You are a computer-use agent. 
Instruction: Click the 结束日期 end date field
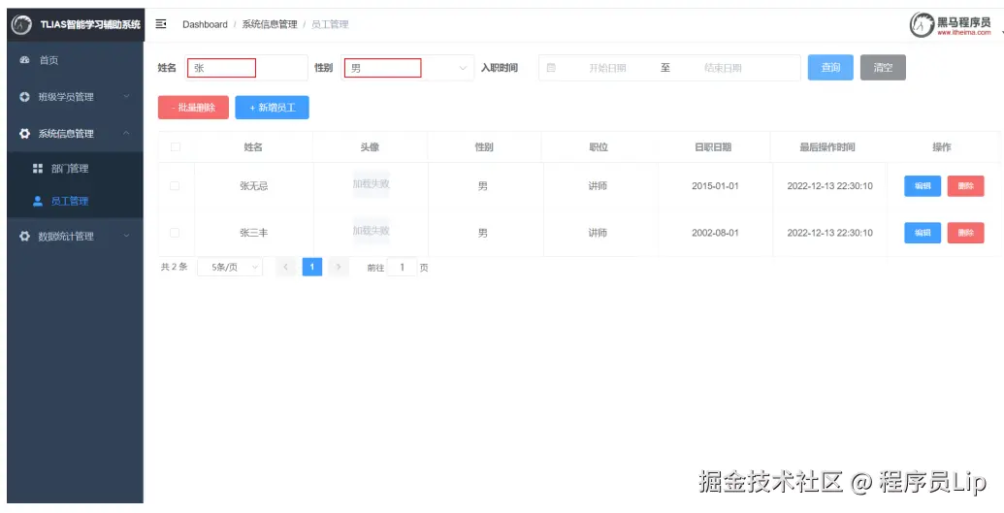pyautogui.click(x=723, y=68)
